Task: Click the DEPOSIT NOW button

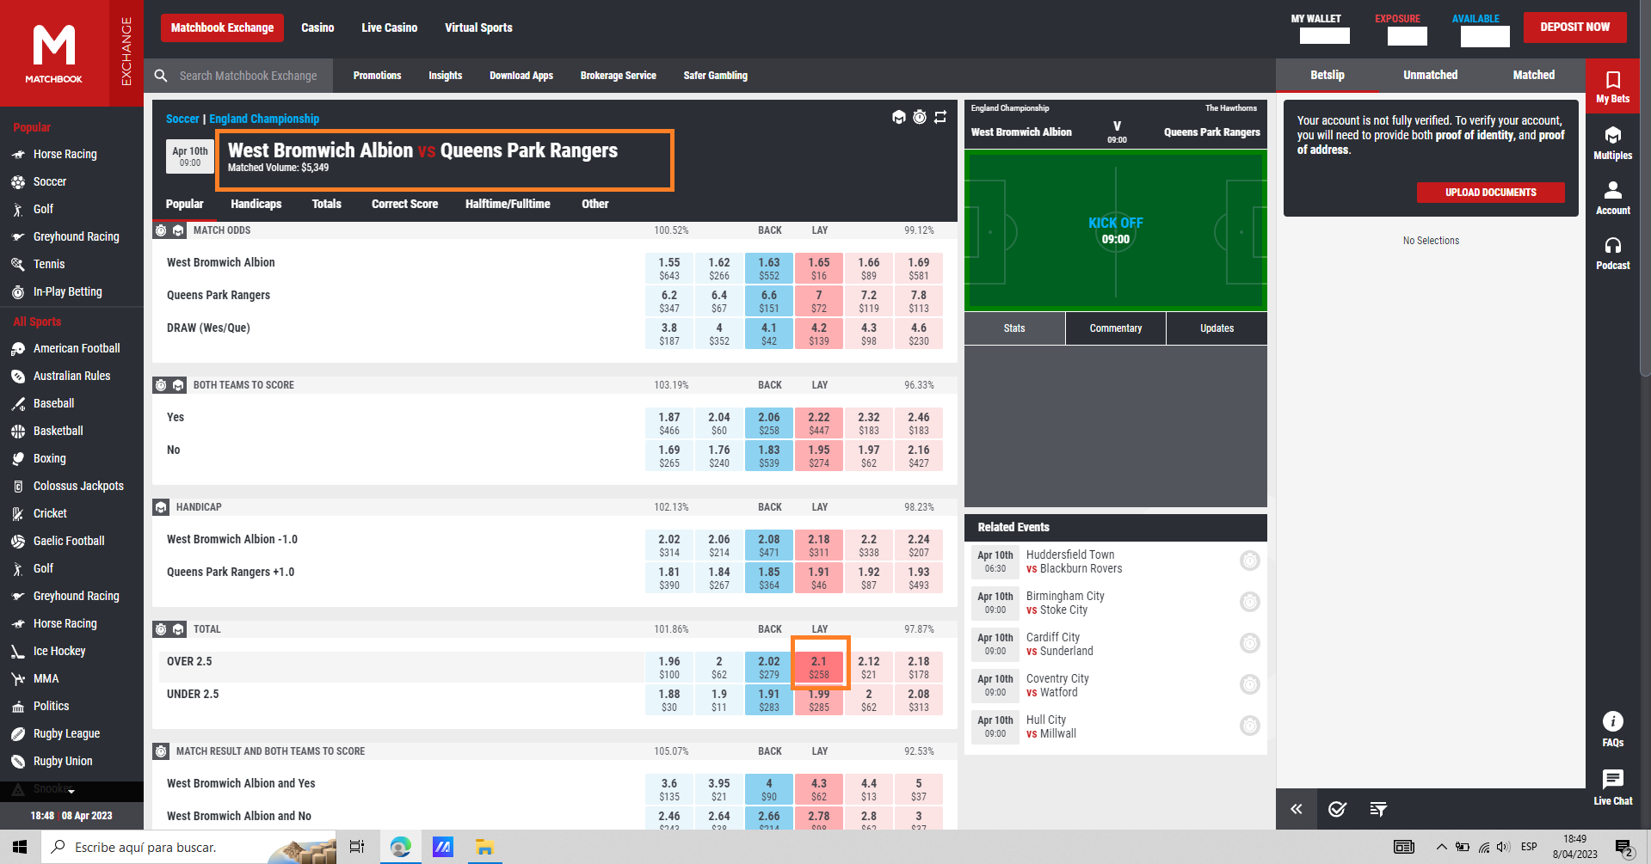Action: pos(1574,27)
